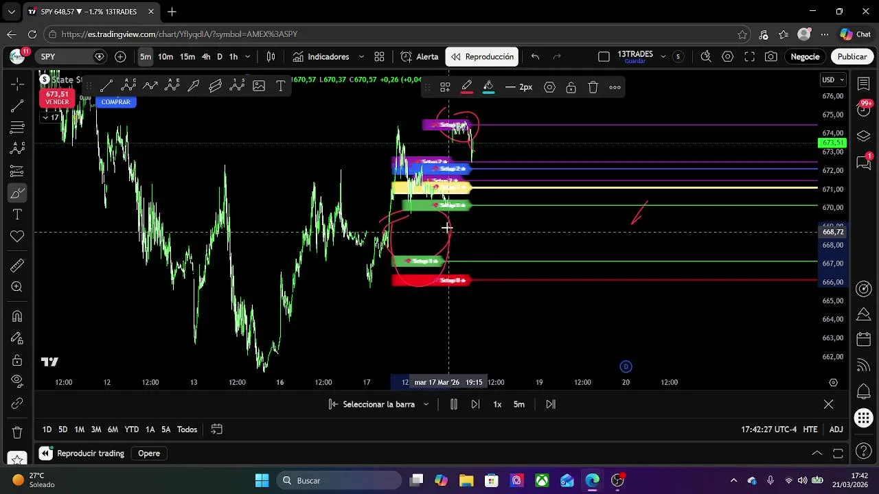This screenshot has height=494, width=879.
Task: Open the fill color bucket swatch
Action: pos(488,87)
